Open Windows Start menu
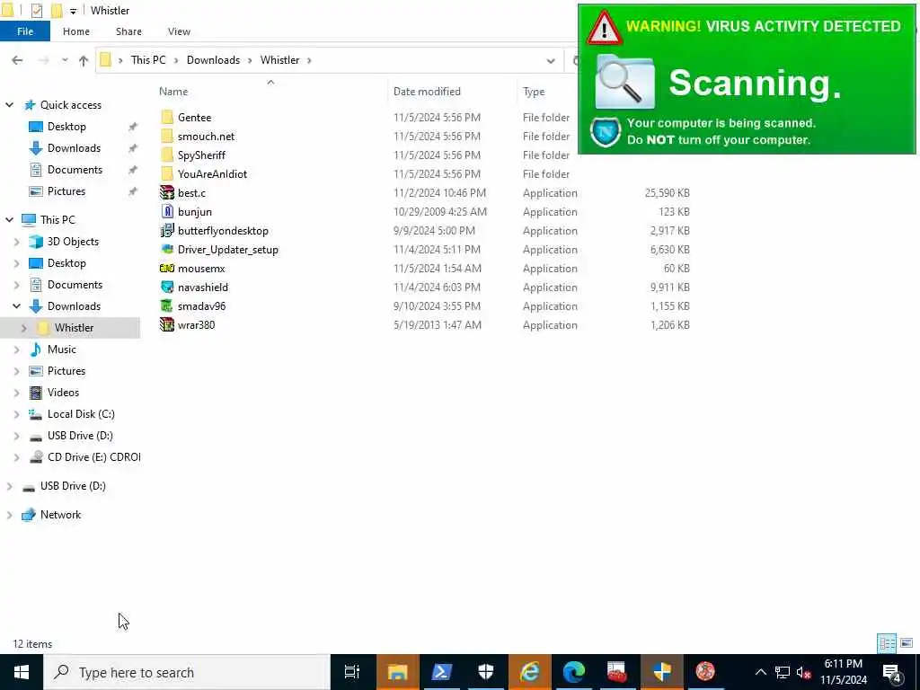Viewport: 920px width, 690px height. pos(22,672)
